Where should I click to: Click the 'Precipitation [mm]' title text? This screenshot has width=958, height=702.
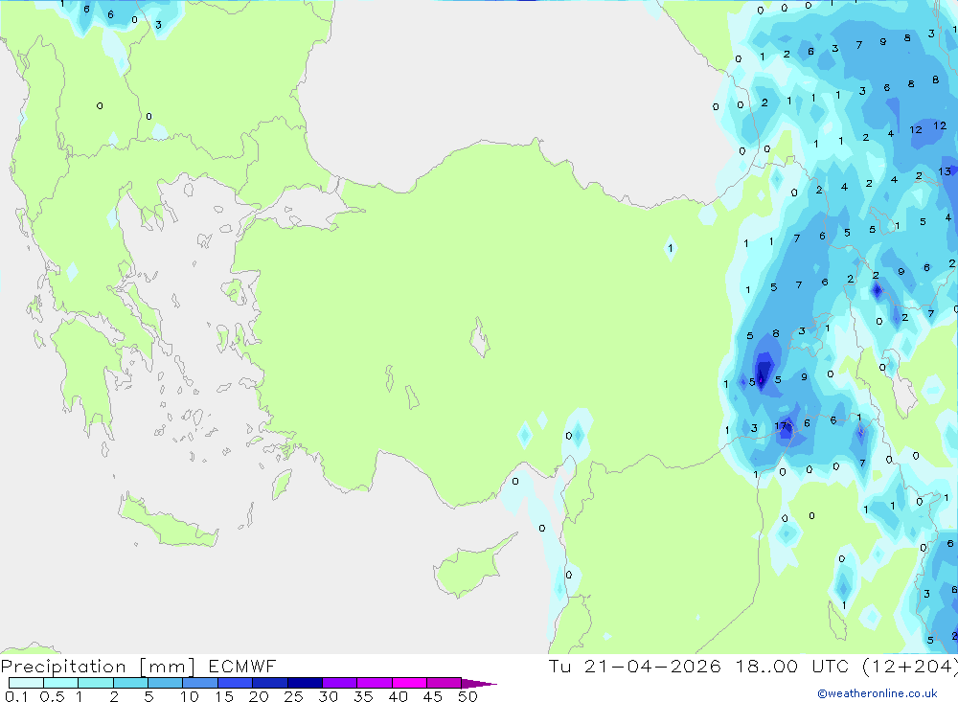[x=98, y=667]
